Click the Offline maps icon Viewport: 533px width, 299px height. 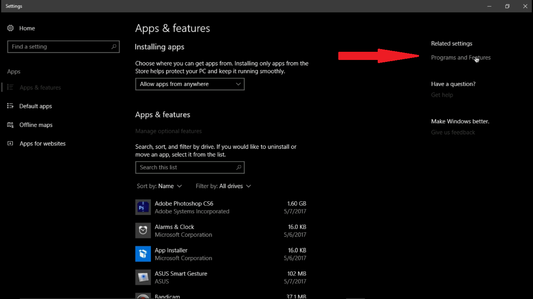tap(11, 125)
